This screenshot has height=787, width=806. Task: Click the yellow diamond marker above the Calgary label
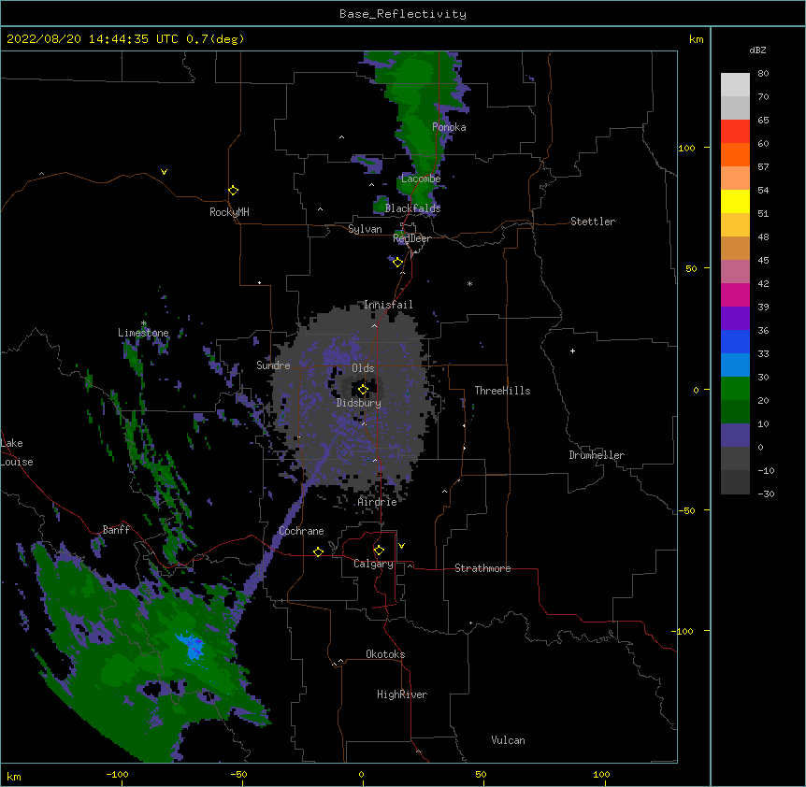pyautogui.click(x=379, y=551)
